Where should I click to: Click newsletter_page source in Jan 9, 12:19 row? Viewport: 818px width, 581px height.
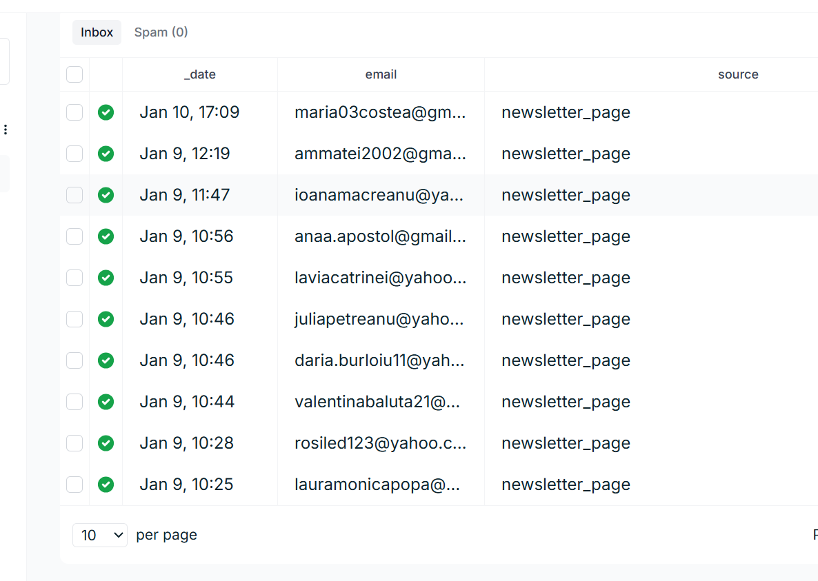pyautogui.click(x=566, y=154)
